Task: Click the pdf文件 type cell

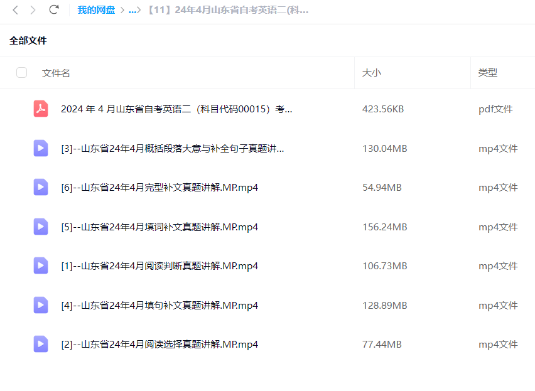Action: tap(495, 109)
